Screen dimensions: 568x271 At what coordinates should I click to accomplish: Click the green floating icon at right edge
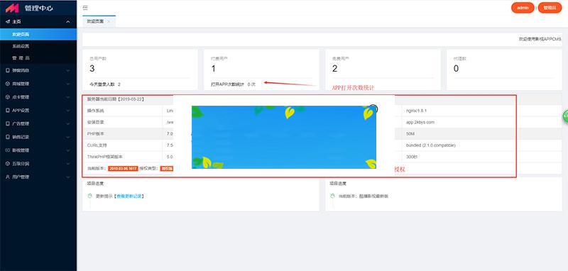(x=565, y=116)
